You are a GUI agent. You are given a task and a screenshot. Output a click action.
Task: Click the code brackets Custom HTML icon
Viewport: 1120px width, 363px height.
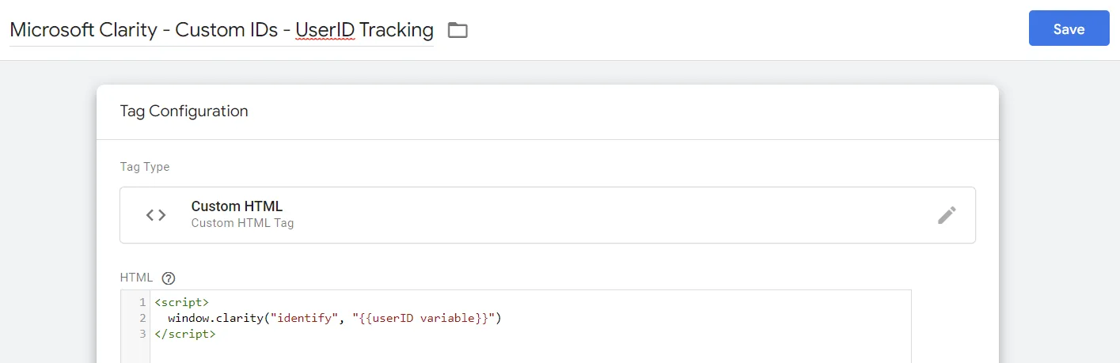(156, 215)
